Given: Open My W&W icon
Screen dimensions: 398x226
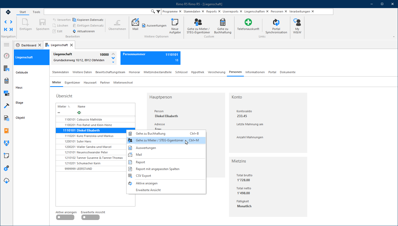Looking at the screenshot, I should [297, 22].
